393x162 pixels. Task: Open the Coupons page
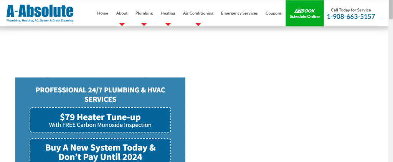pos(273,13)
